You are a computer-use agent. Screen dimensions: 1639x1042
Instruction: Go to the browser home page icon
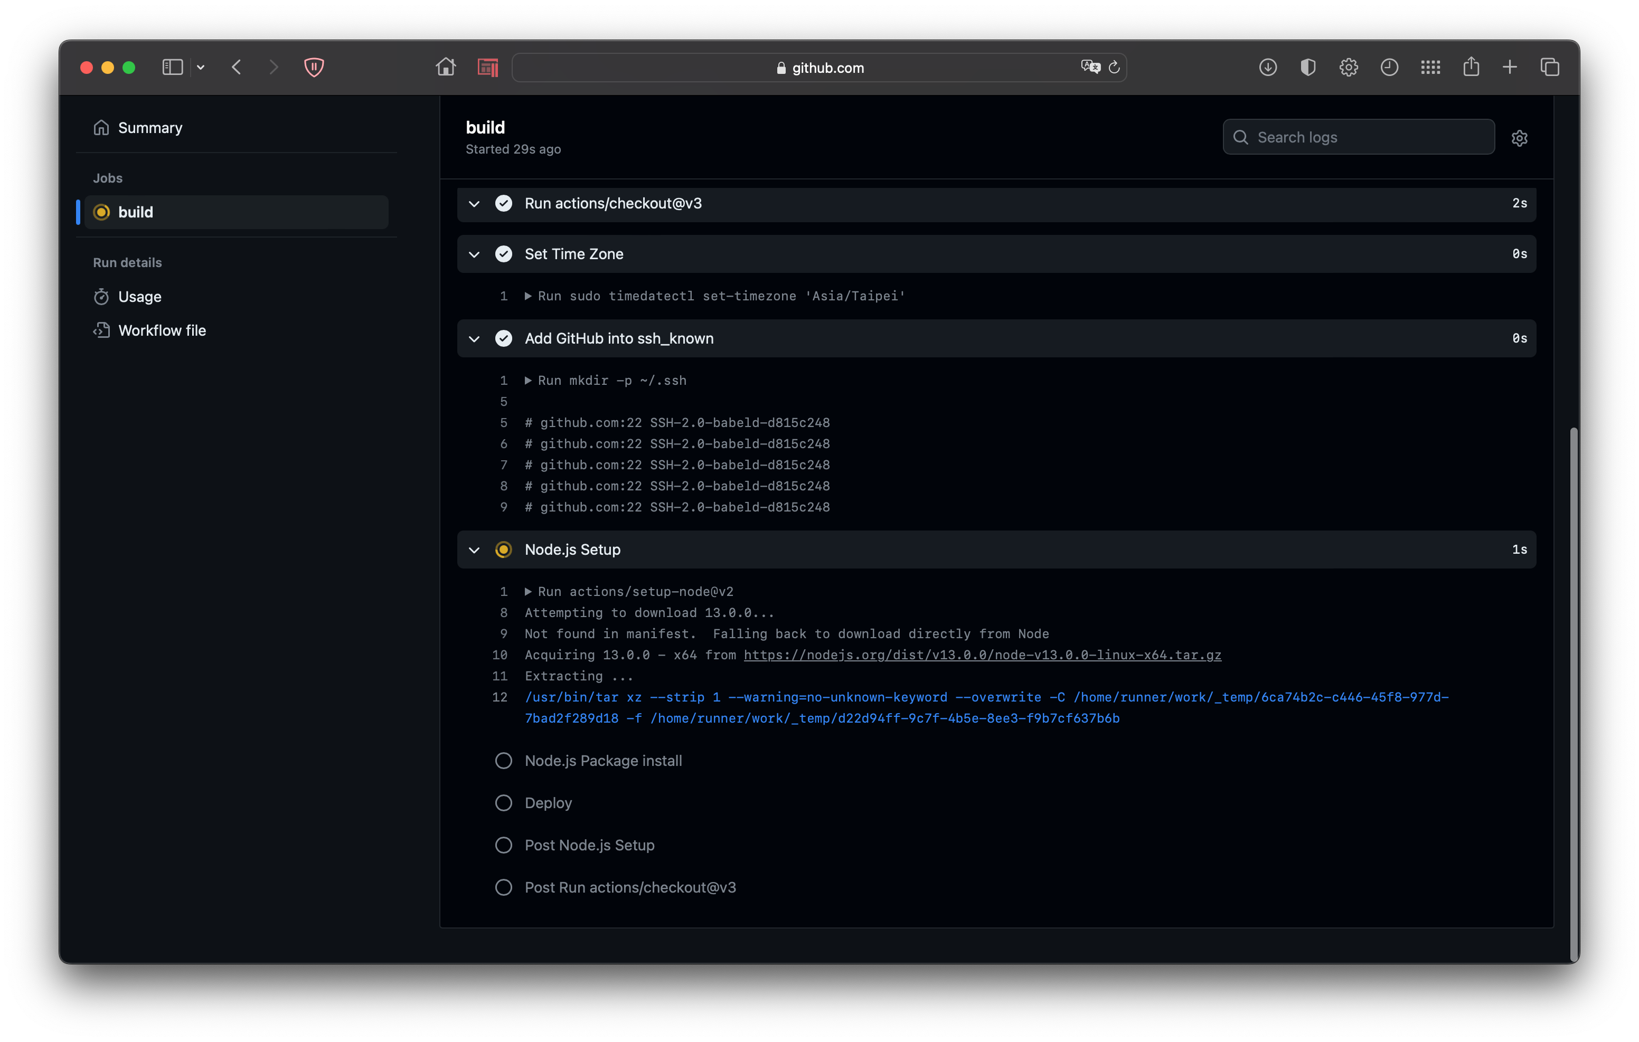click(x=446, y=67)
